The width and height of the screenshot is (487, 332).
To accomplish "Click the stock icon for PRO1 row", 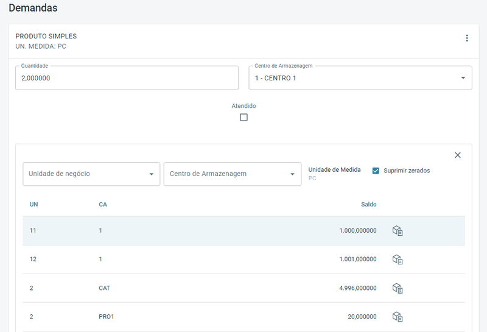I will point(398,317).
